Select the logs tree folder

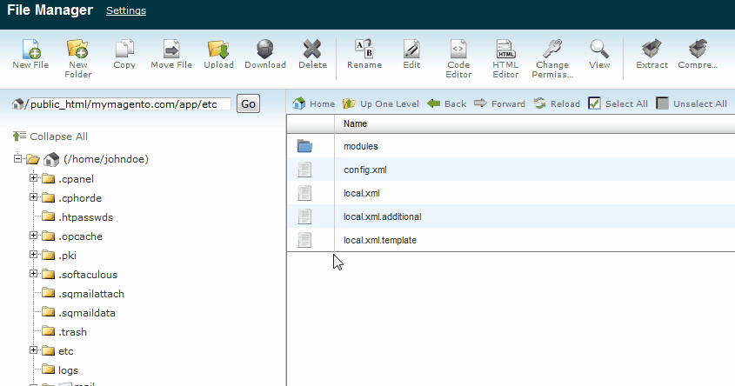[68, 370]
